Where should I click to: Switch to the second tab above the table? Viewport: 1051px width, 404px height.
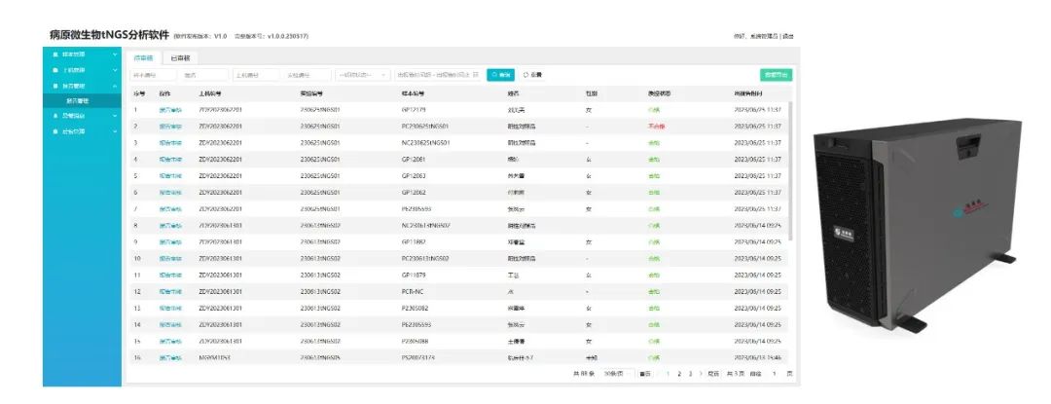tap(180, 58)
